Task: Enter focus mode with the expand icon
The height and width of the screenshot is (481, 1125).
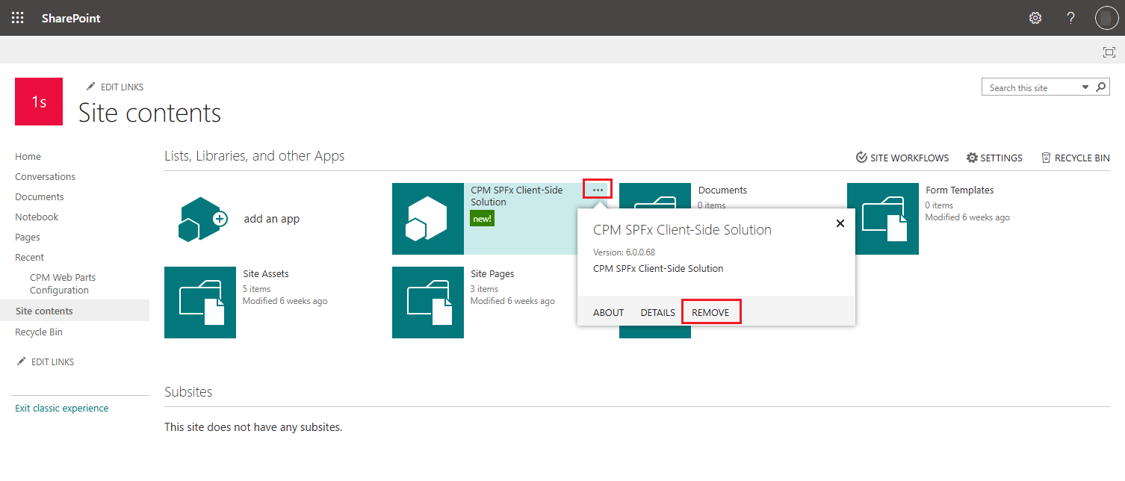Action: [x=1109, y=52]
